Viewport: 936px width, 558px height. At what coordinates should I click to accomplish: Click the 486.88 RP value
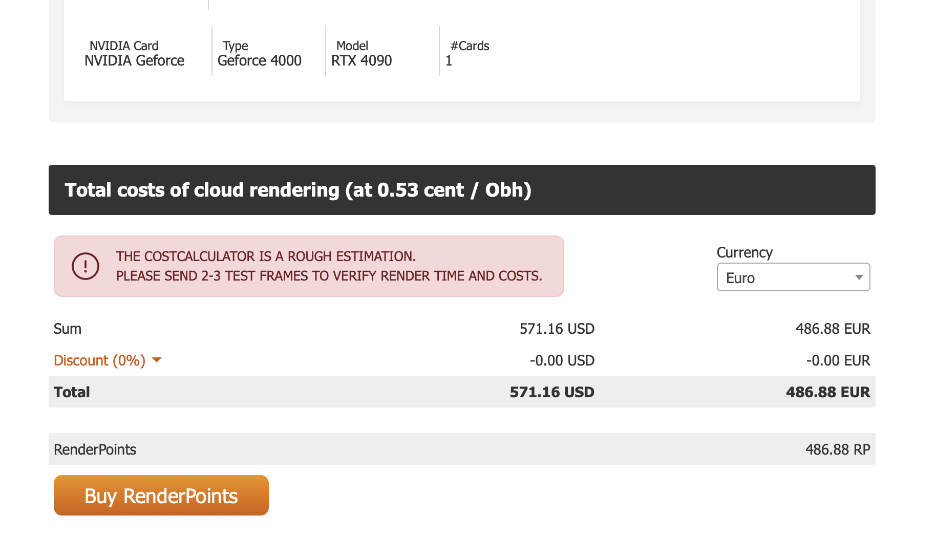click(x=837, y=449)
